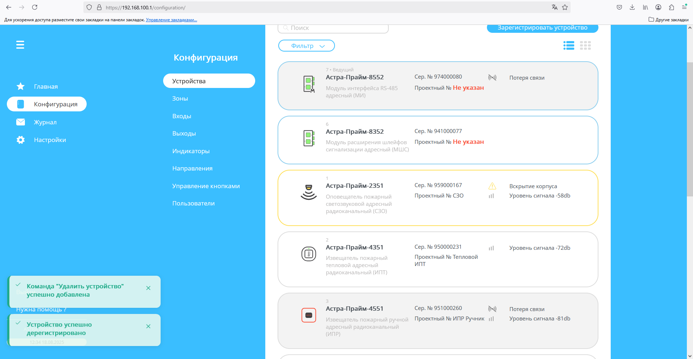
Task: Click the Конфигурация sidebar icon
Action: point(21,104)
